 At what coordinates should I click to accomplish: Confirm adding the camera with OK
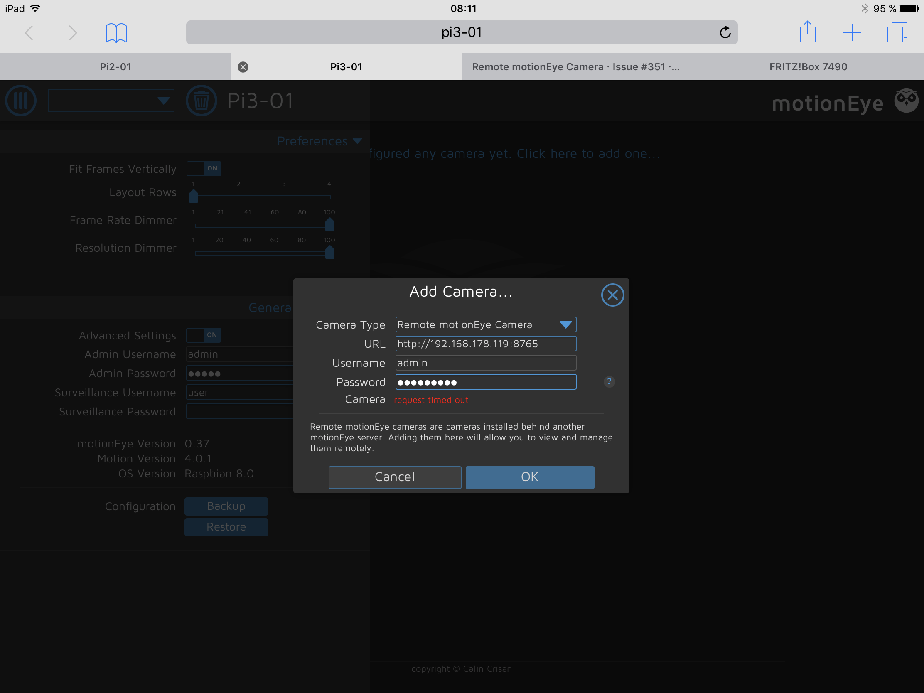click(529, 477)
